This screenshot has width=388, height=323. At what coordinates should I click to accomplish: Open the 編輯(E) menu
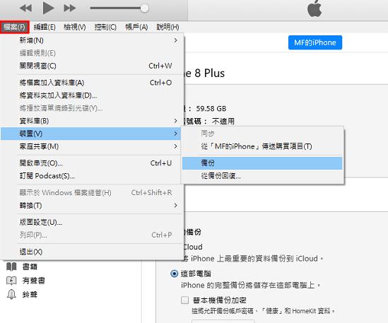click(x=45, y=27)
